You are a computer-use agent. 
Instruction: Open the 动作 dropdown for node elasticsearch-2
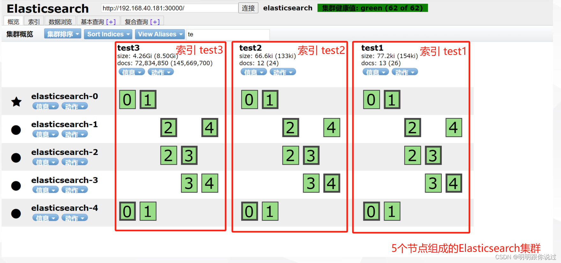(x=75, y=162)
